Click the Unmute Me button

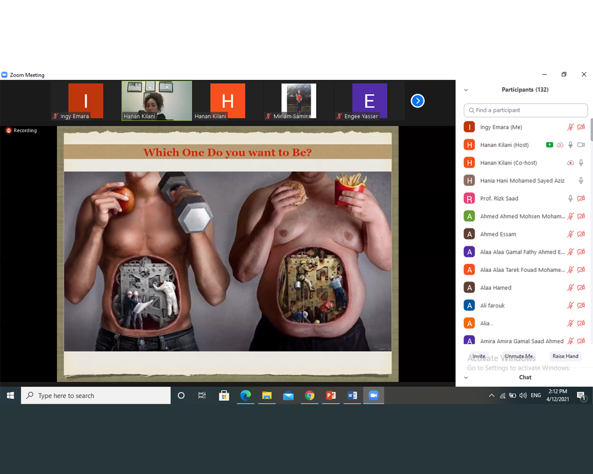click(519, 356)
